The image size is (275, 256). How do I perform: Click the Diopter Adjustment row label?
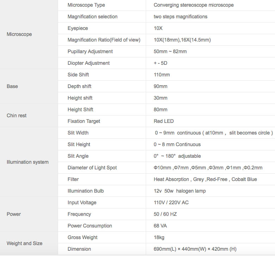(x=89, y=63)
